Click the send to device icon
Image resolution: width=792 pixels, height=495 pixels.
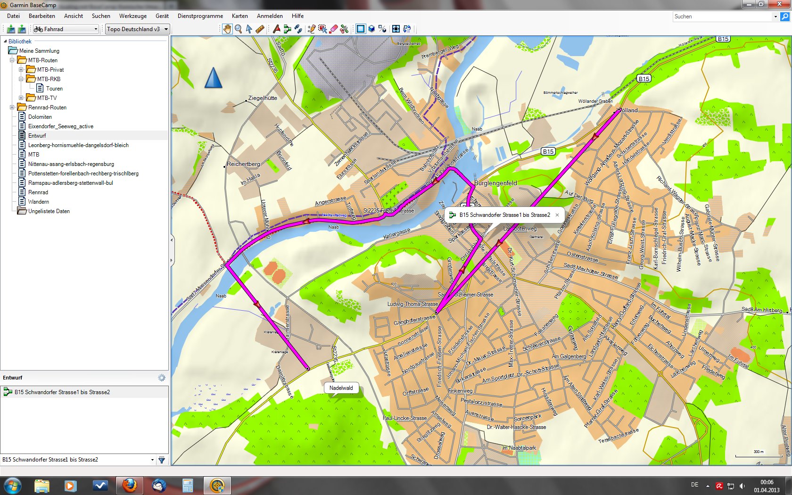(x=11, y=29)
